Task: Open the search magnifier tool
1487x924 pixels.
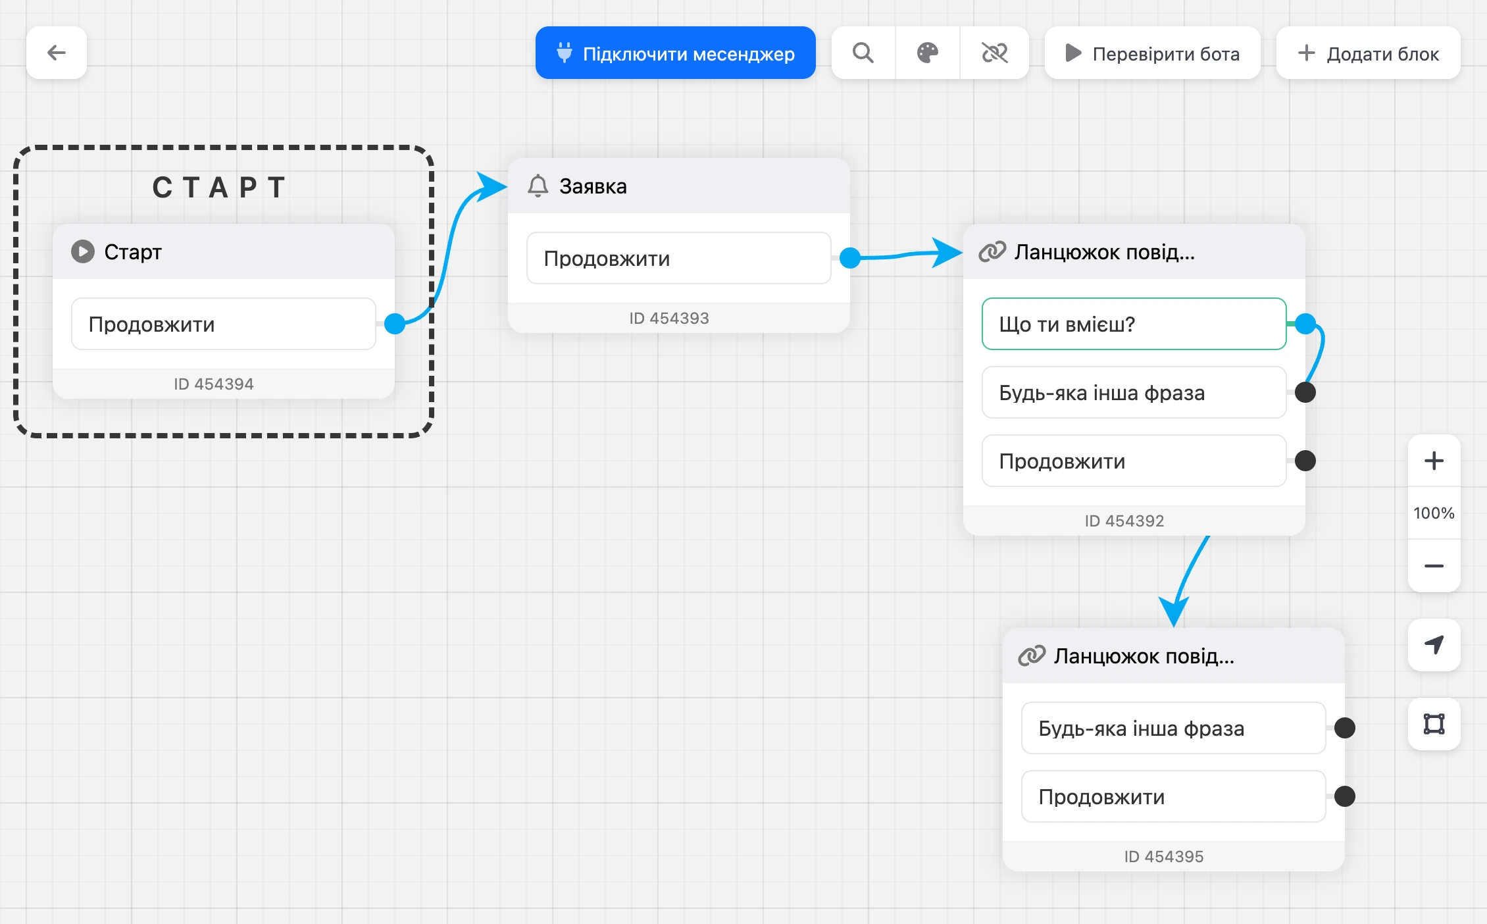Action: coord(863,53)
